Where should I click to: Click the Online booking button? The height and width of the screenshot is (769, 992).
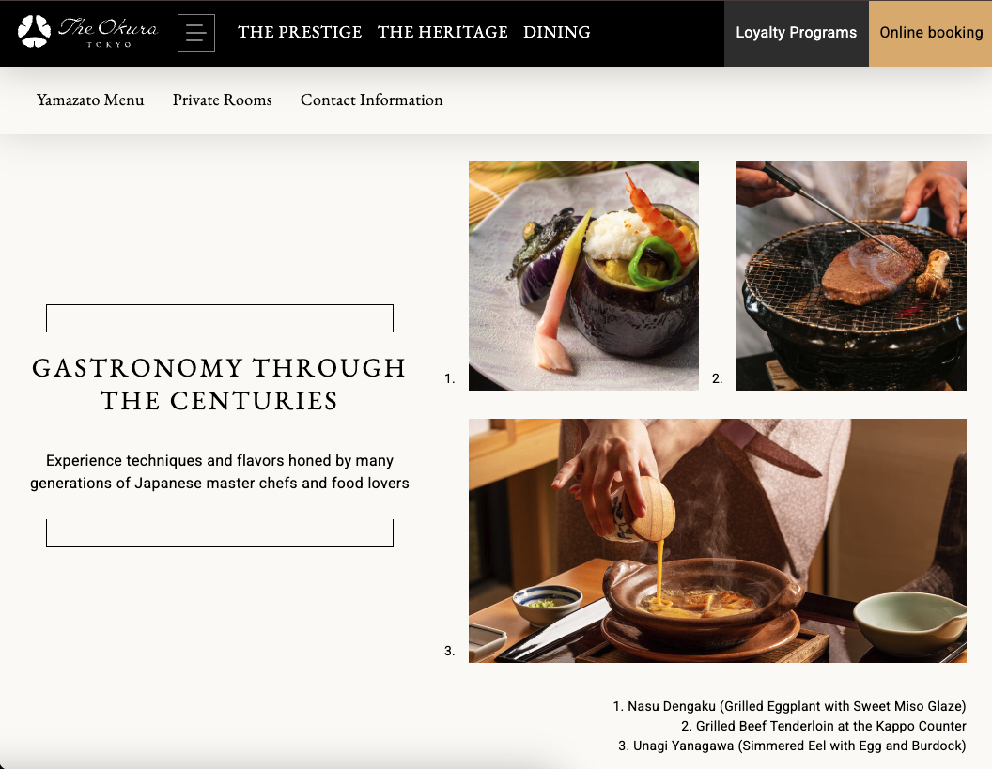pos(931,33)
